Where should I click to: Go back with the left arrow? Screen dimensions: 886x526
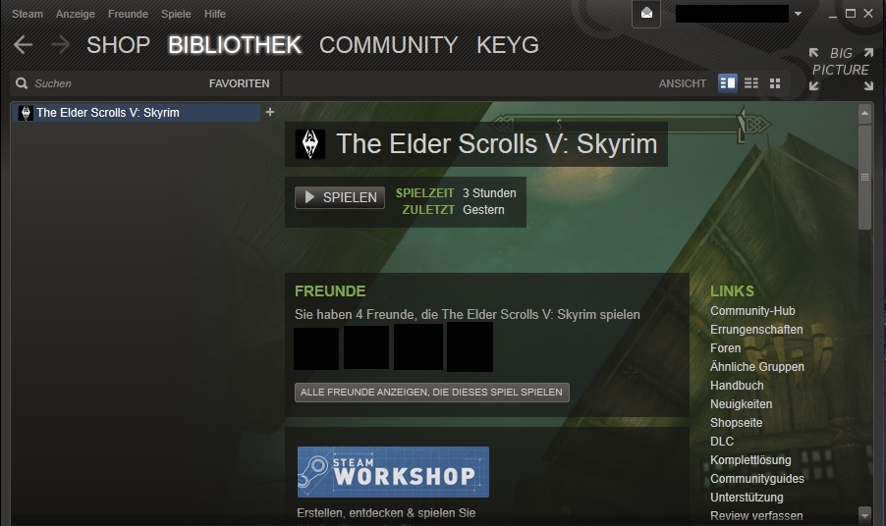(x=24, y=44)
